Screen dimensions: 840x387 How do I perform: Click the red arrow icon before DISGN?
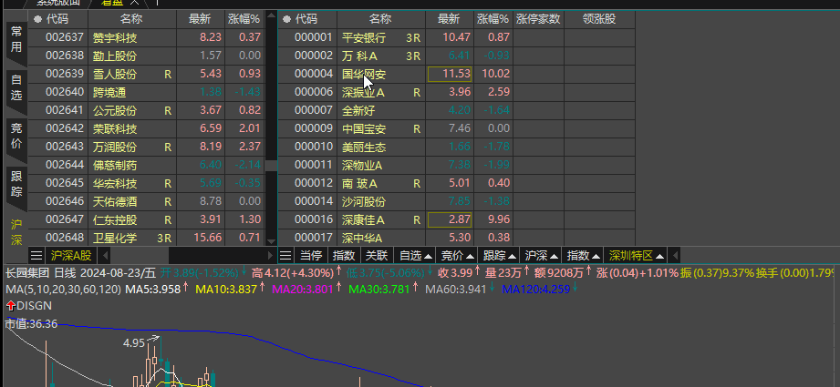point(11,306)
